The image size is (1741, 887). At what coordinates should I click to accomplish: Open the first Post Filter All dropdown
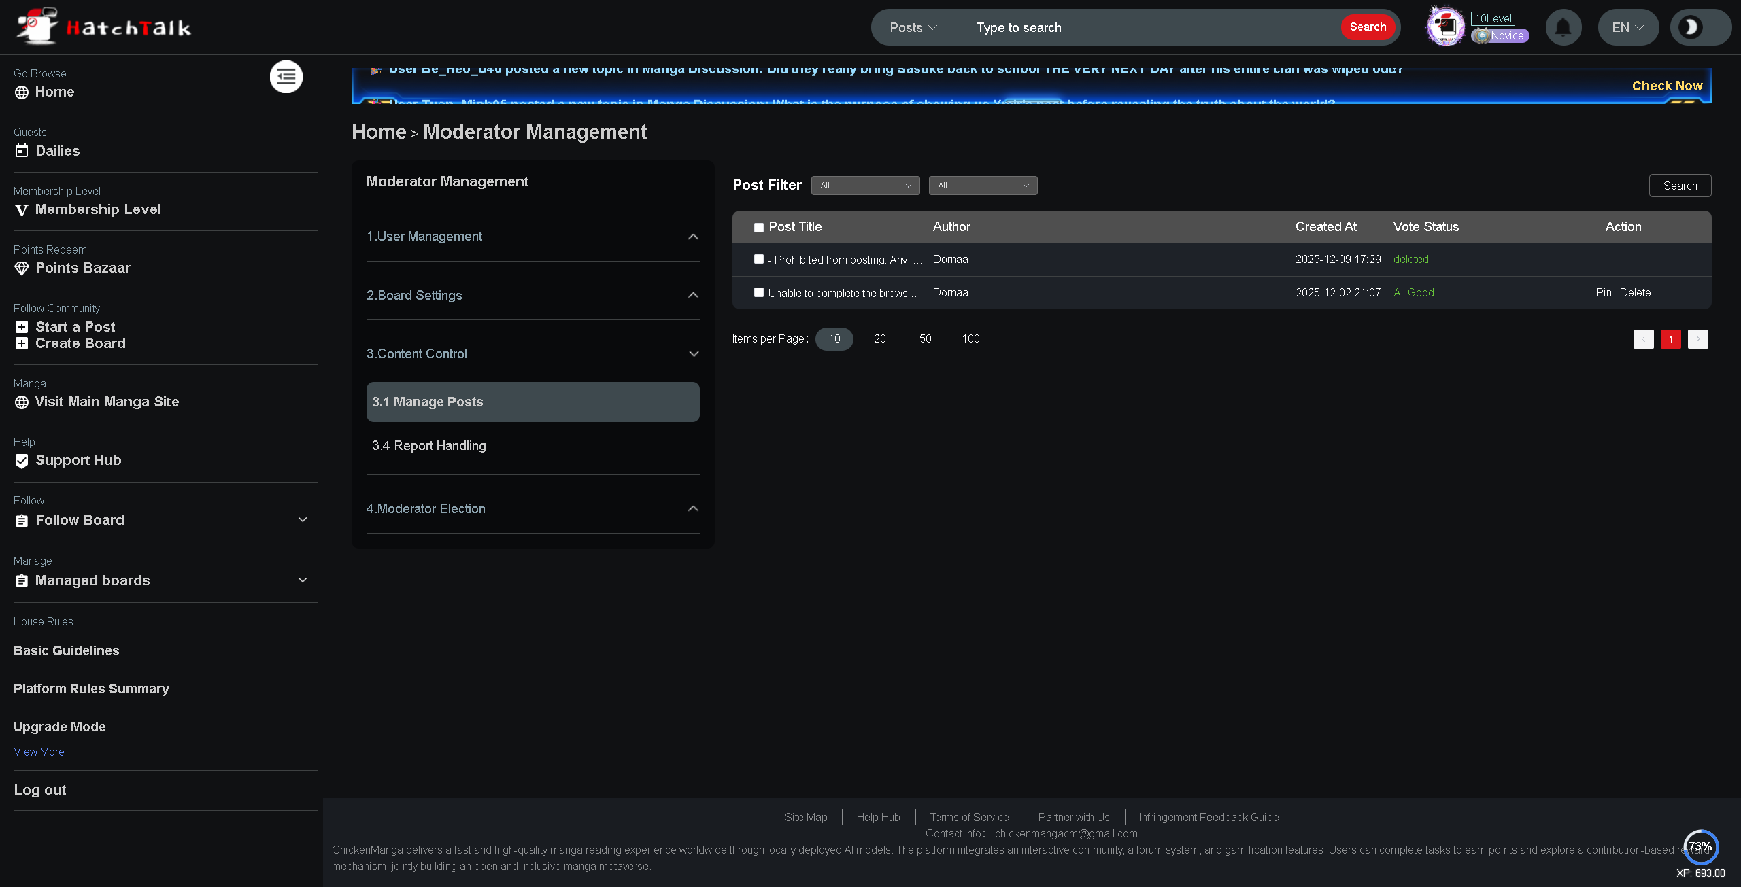click(865, 186)
